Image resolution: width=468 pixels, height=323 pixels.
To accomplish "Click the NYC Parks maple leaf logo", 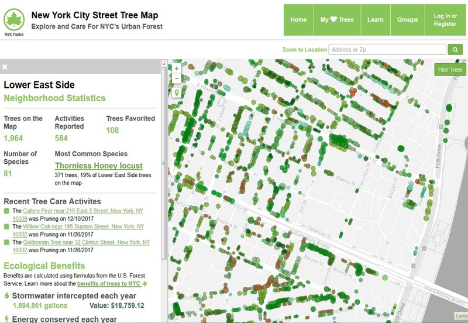I will click(x=14, y=20).
